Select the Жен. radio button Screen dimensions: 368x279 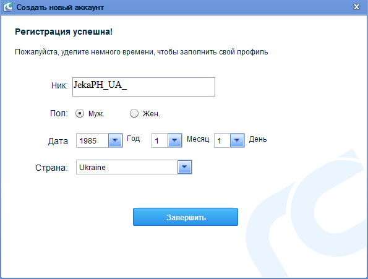click(134, 113)
